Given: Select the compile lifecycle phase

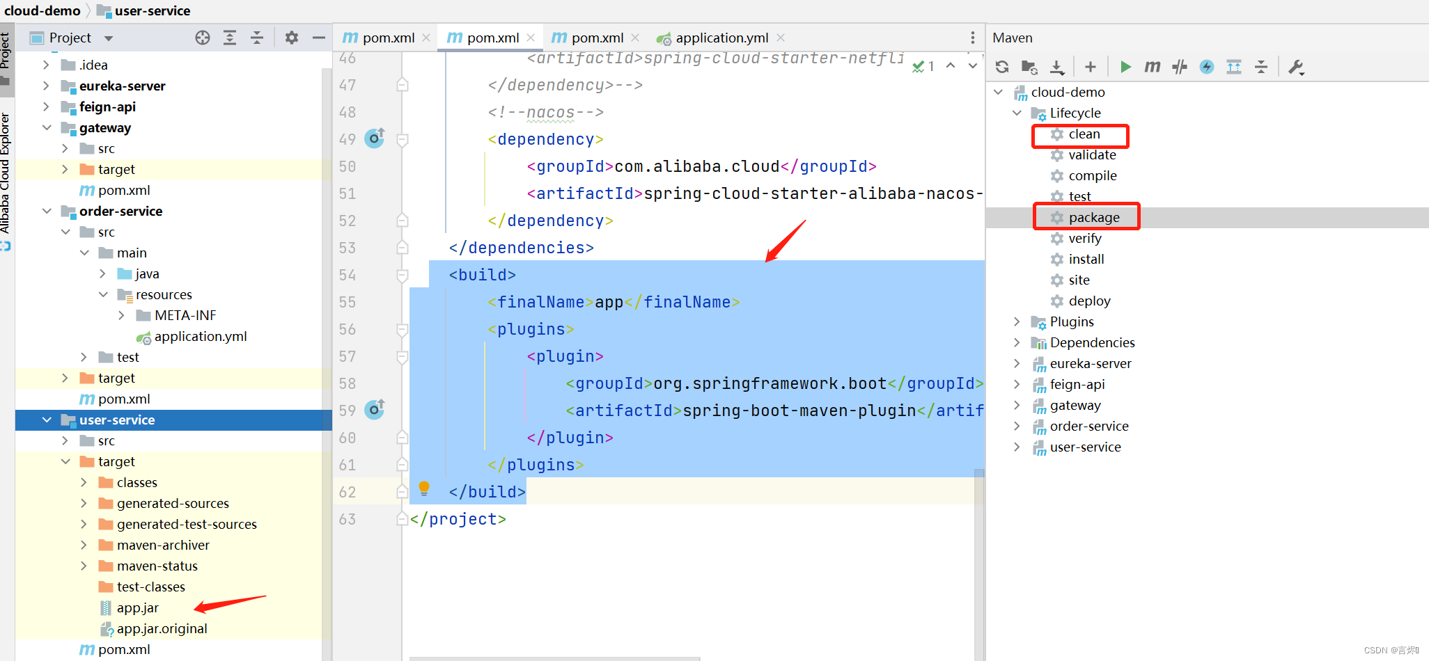Looking at the screenshot, I should point(1093,176).
